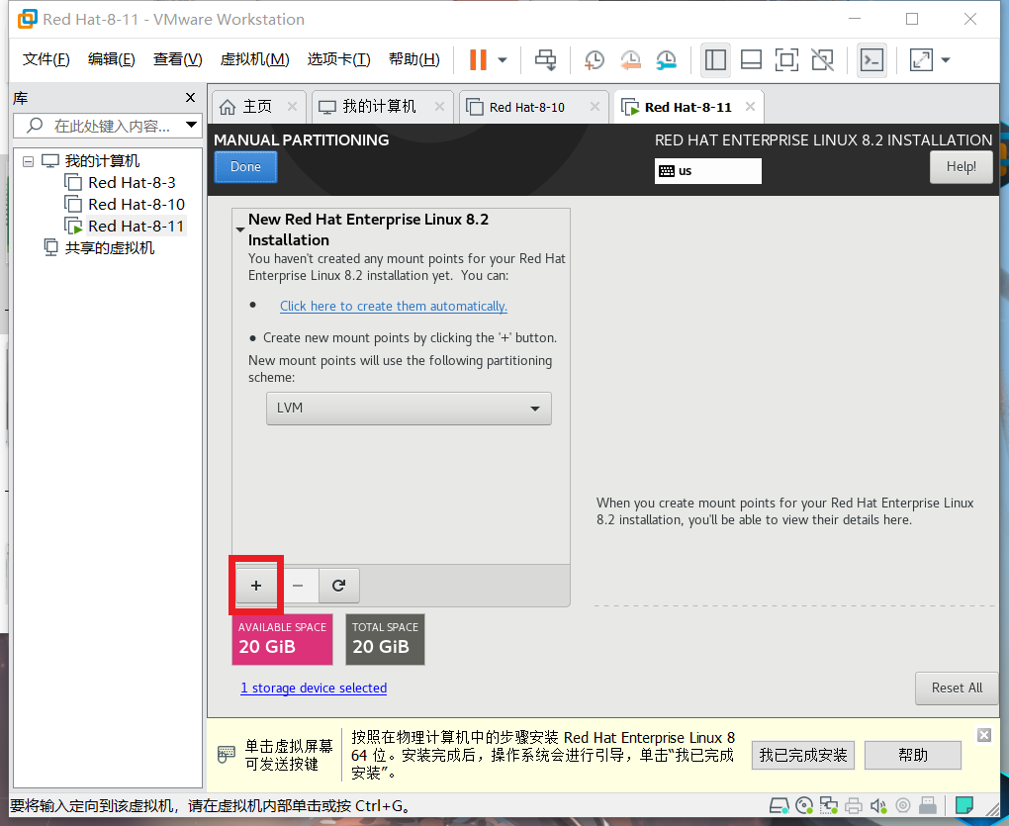
Task: Click the Reset All button
Action: [957, 688]
